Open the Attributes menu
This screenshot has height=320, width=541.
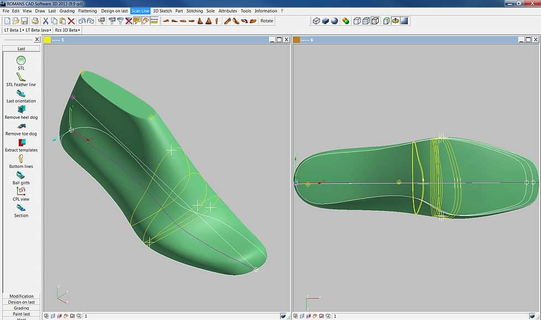pos(228,11)
